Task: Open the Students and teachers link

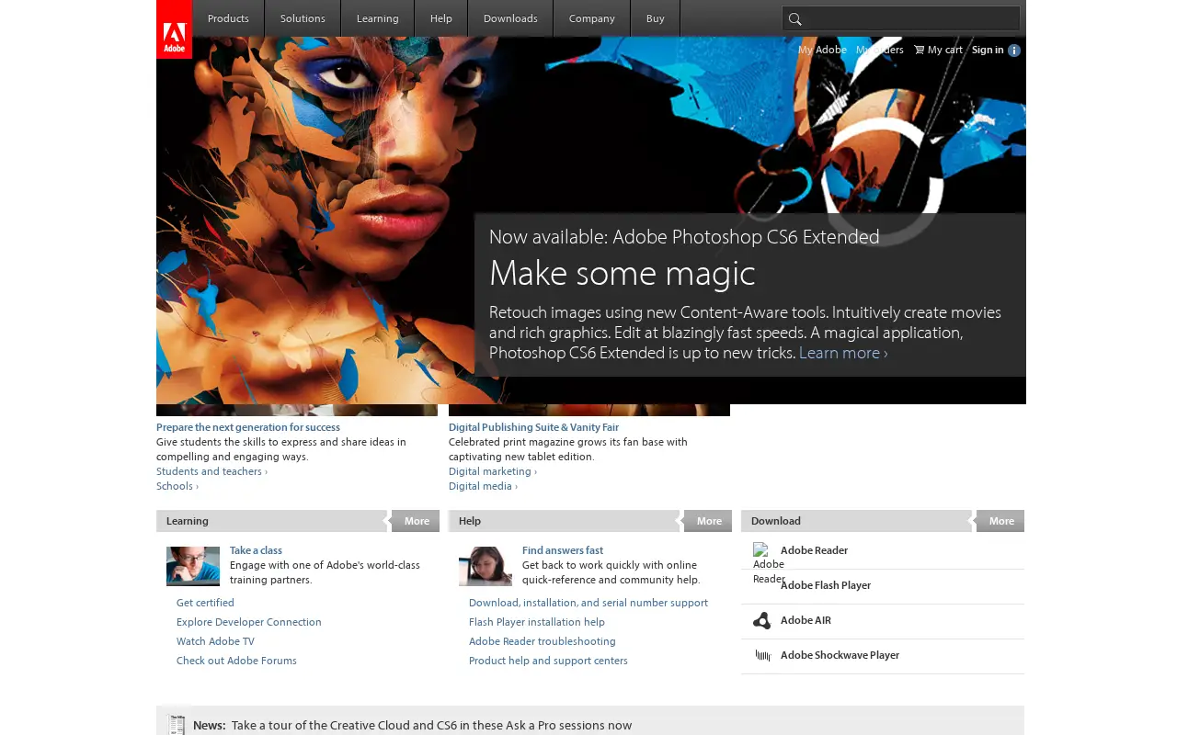Action: tap(211, 471)
